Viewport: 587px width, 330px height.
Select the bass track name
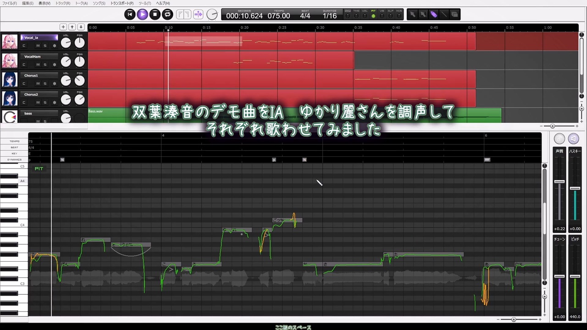click(x=39, y=113)
